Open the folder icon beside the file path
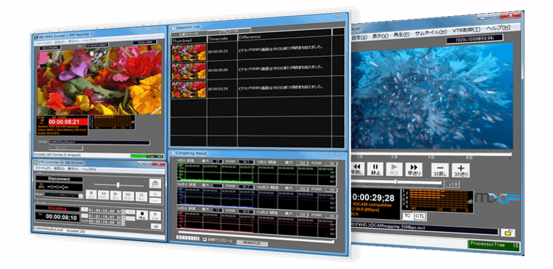This screenshot has width=553, height=269. tap(507, 232)
